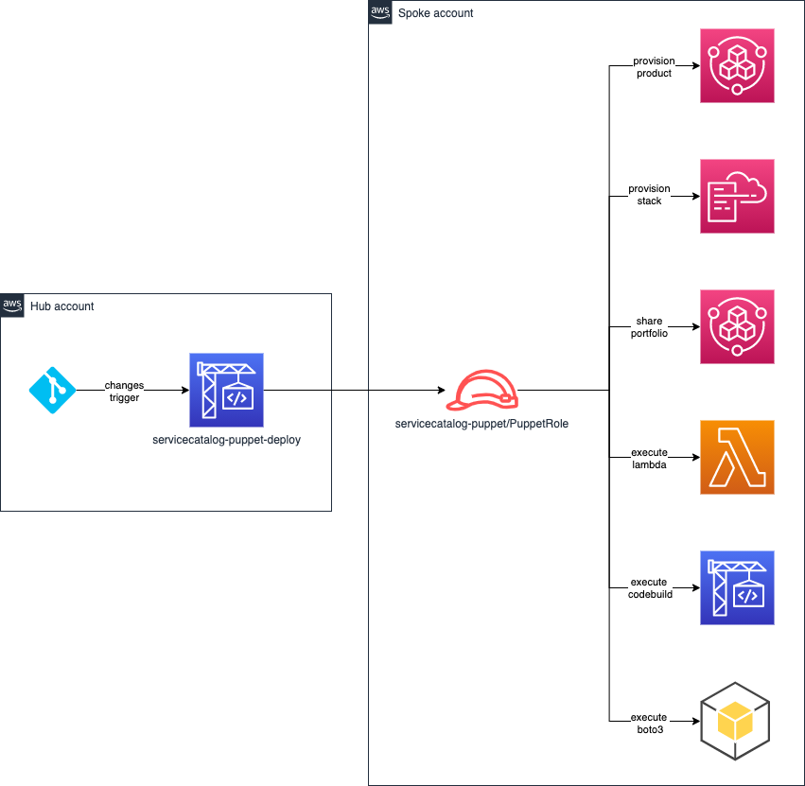805x786 pixels.
Task: Select the provision product Service Catalog icon
Action: coord(737,65)
